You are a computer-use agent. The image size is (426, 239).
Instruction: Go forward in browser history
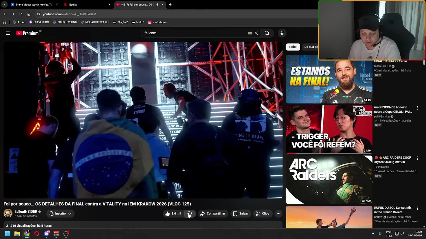[13, 14]
